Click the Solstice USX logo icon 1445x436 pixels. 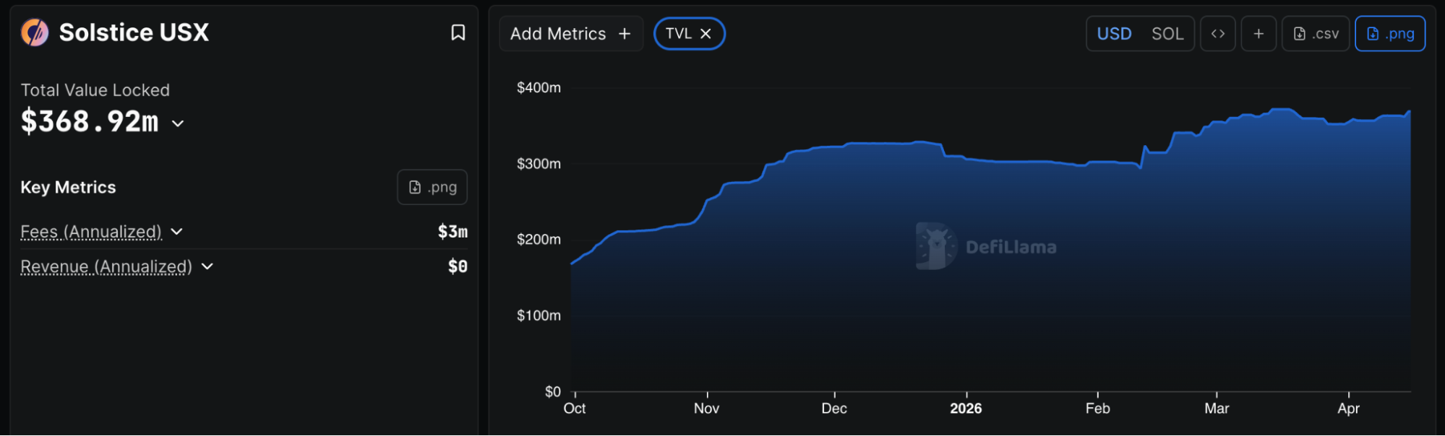click(x=35, y=32)
